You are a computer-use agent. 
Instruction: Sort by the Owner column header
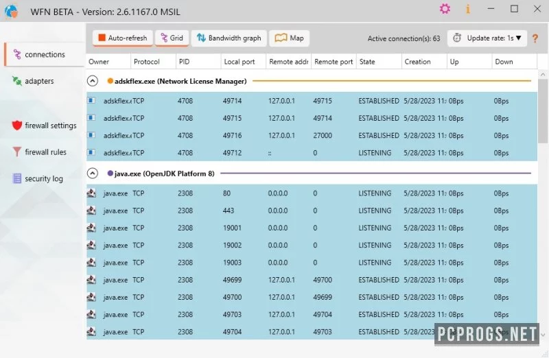(x=108, y=62)
